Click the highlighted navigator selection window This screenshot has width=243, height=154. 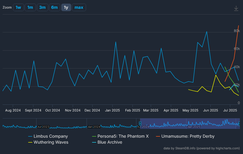[x=190, y=123]
